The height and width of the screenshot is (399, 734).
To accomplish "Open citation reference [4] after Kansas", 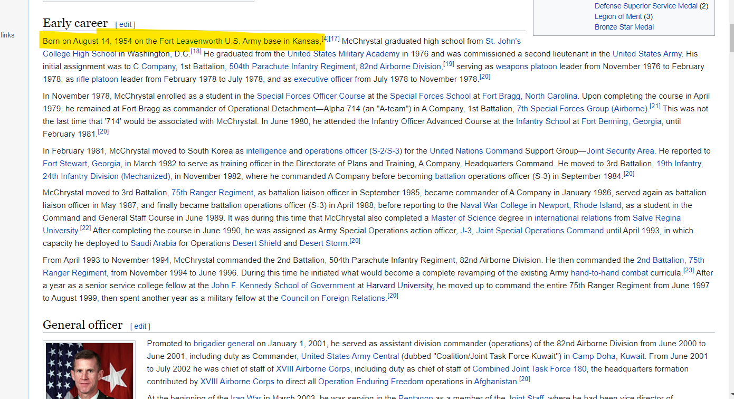I will click(x=325, y=39).
